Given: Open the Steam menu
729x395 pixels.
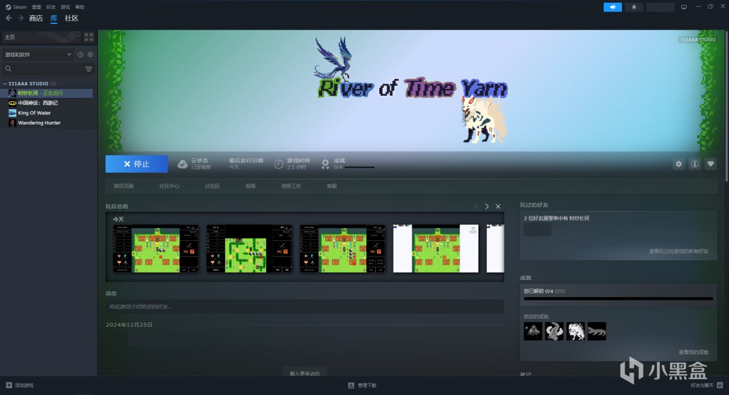Looking at the screenshot, I should tap(16, 7).
